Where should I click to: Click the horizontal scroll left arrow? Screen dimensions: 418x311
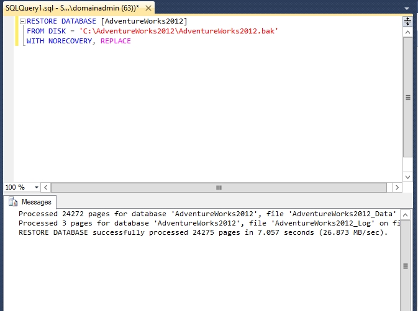pyautogui.click(x=45, y=187)
